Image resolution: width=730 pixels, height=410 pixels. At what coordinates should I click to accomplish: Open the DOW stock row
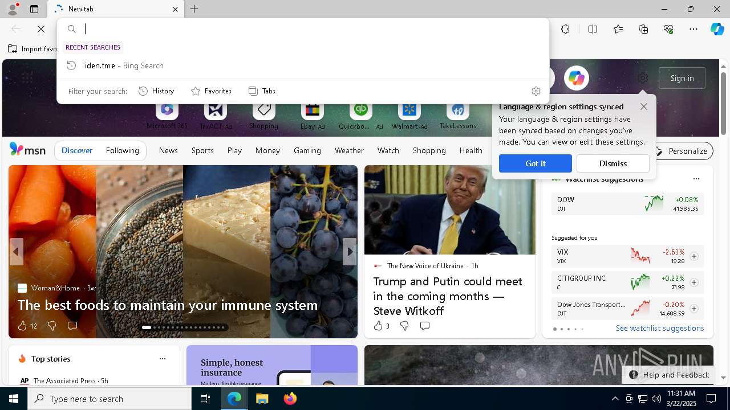(627, 204)
